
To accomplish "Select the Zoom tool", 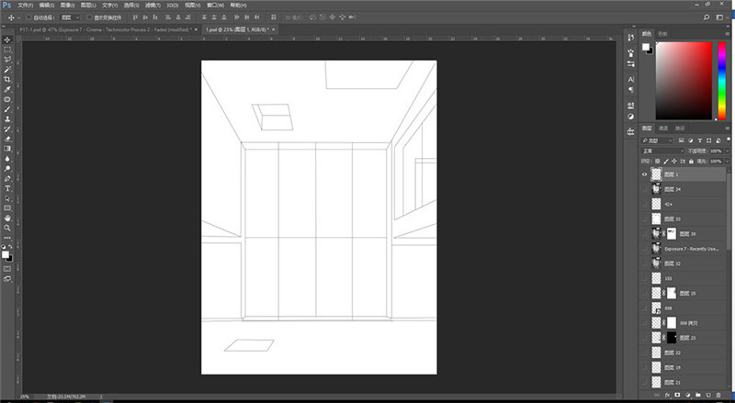I will [7, 228].
